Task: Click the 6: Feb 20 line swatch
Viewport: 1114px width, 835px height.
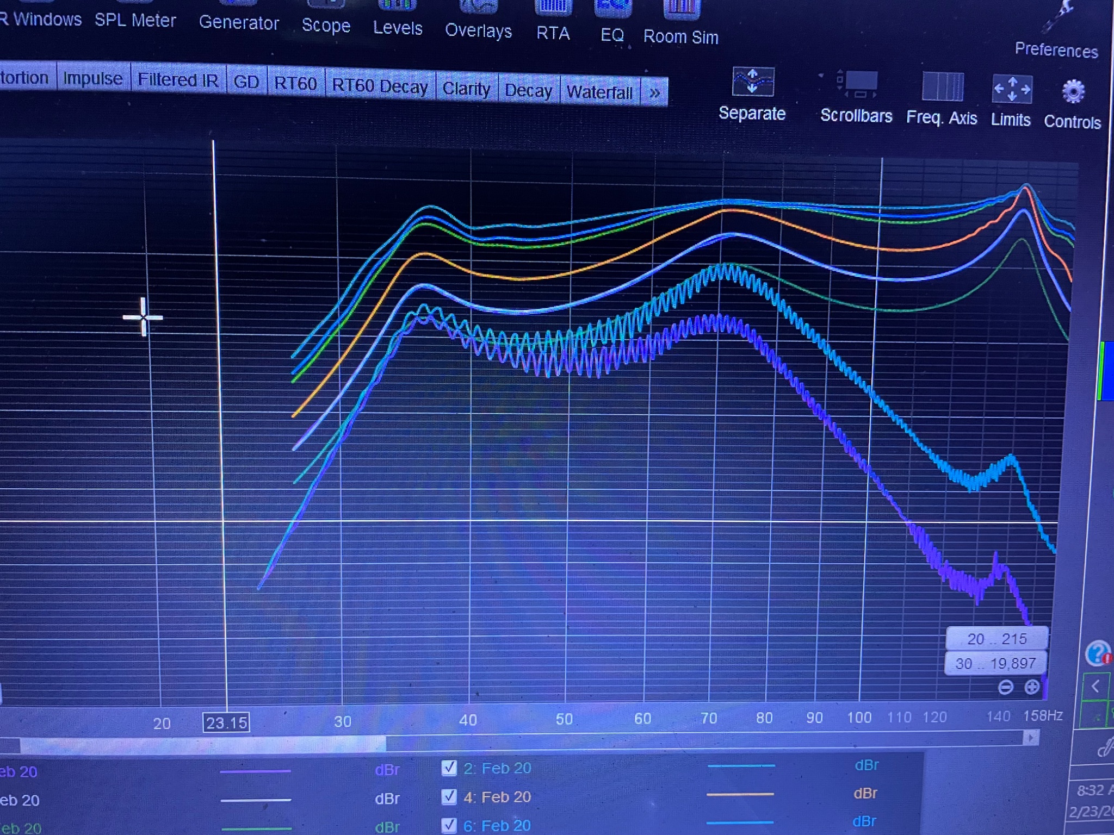Action: (739, 822)
